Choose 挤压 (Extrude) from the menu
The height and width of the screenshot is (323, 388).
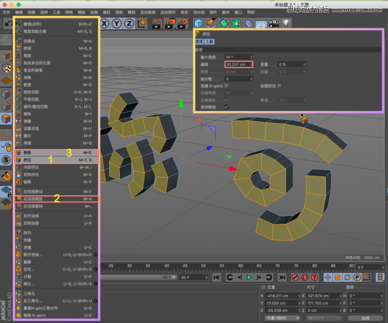click(x=57, y=160)
